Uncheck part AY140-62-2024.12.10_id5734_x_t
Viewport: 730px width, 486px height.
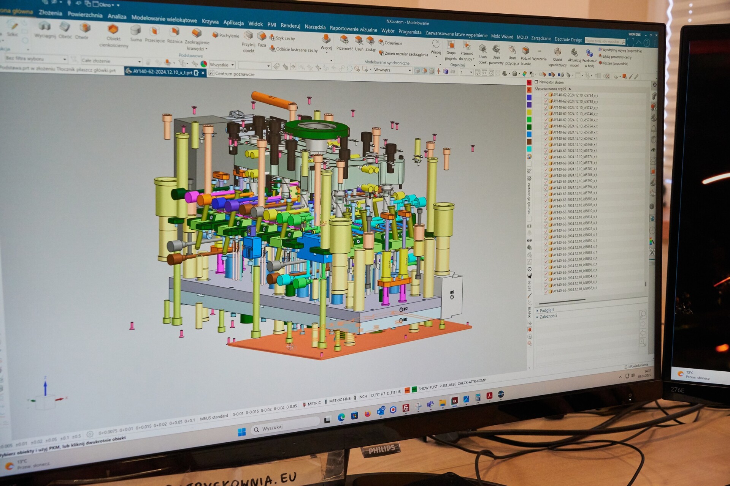point(546,95)
